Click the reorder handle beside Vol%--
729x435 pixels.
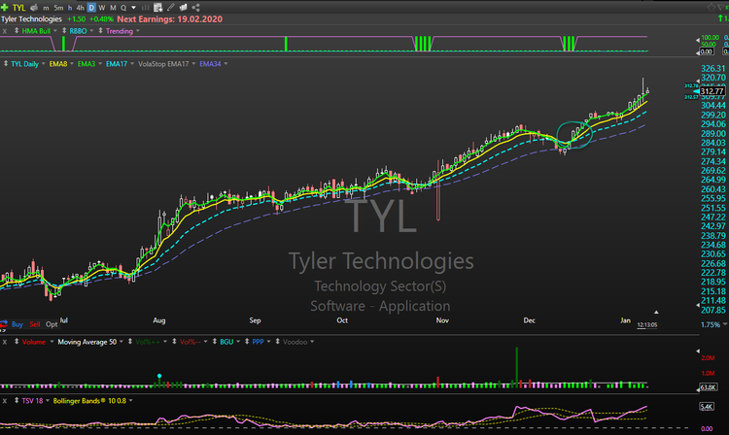[x=174, y=341]
